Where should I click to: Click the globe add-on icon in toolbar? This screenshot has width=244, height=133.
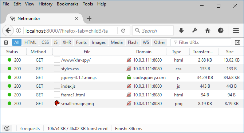coord(220,31)
